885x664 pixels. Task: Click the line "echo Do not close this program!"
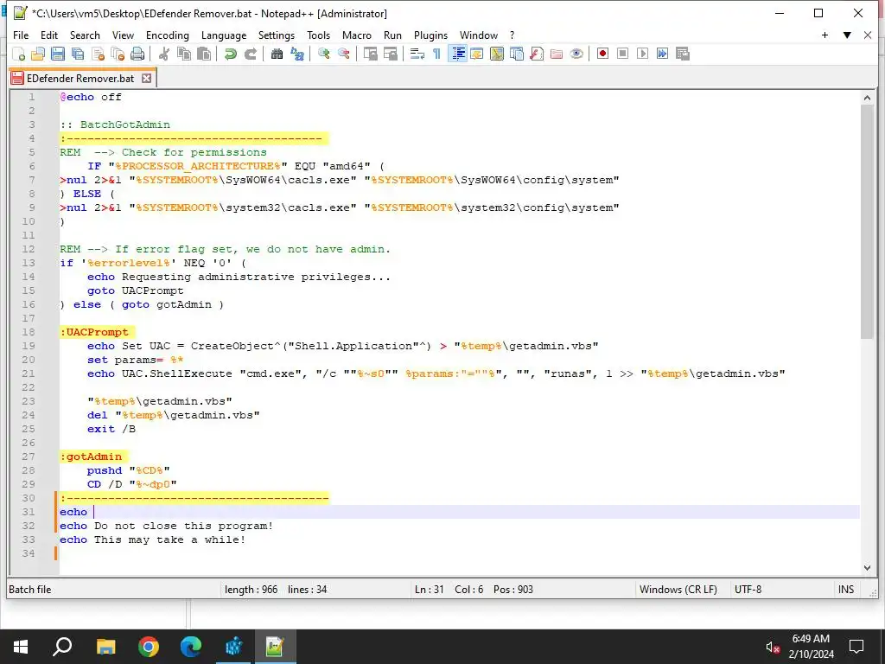[167, 526]
